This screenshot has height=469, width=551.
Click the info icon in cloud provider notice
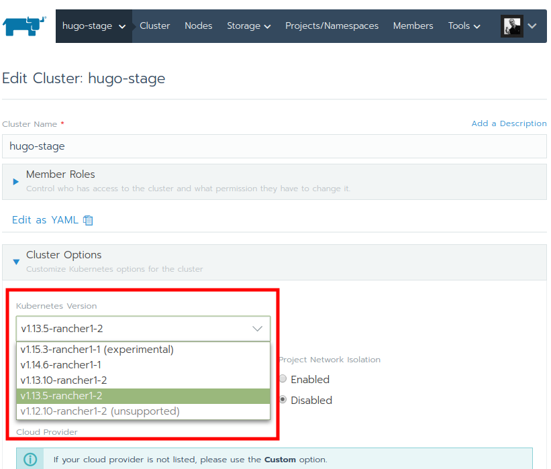point(30,459)
